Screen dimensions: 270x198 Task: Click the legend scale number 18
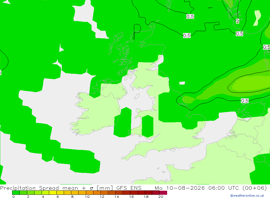146,197
